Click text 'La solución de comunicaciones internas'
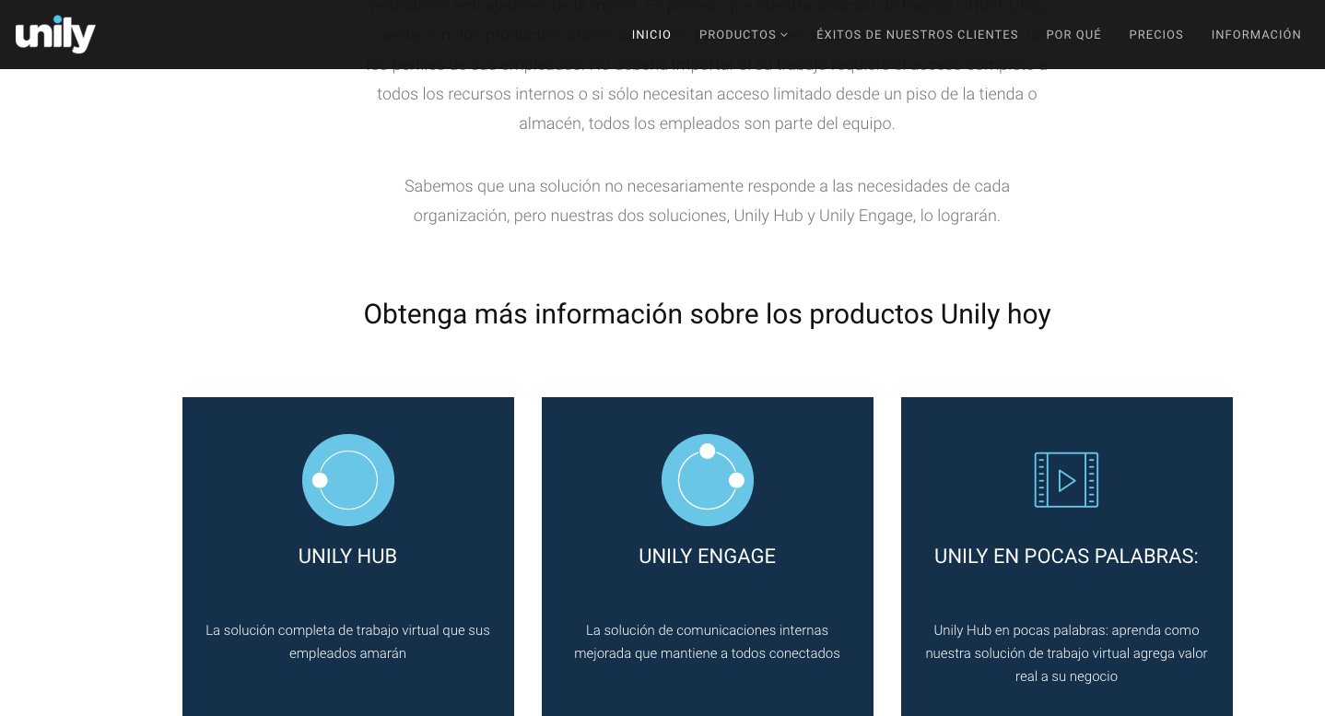The image size is (1325, 716). 707,630
